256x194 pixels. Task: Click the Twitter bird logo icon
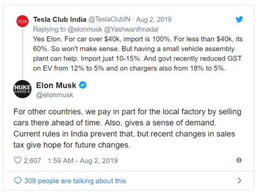point(239,19)
